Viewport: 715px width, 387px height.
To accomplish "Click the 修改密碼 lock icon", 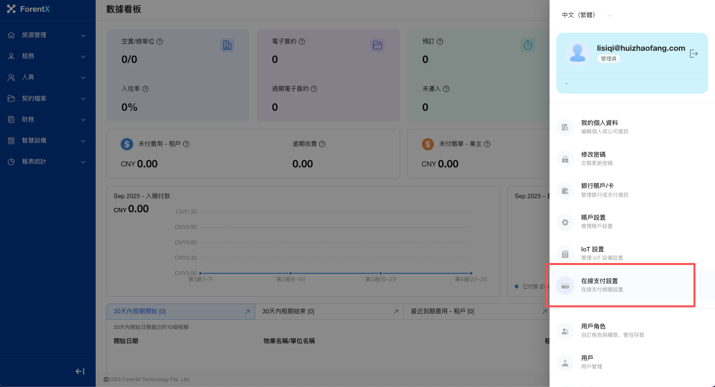I will point(565,159).
